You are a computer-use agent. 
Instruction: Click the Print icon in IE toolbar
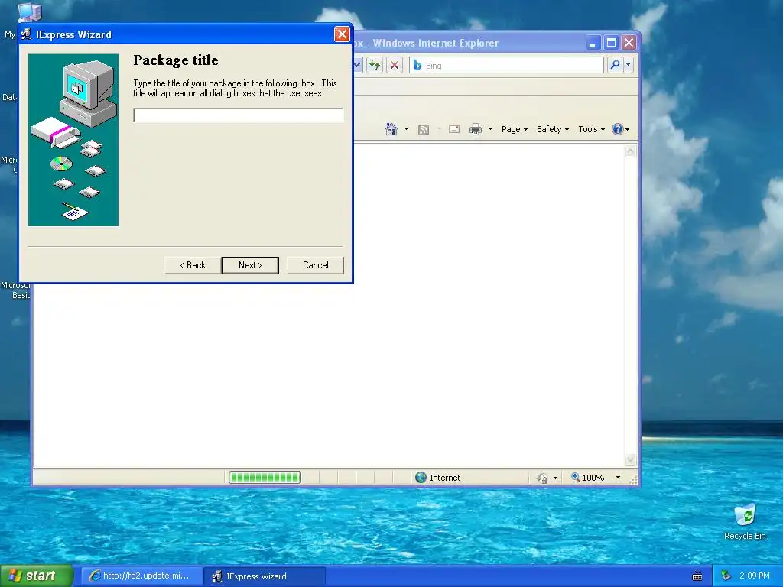tap(476, 130)
